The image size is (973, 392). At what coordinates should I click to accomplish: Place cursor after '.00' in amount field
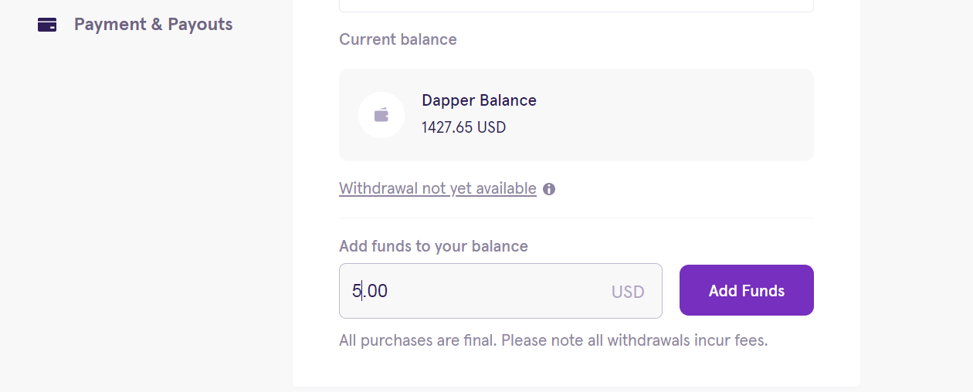(389, 291)
